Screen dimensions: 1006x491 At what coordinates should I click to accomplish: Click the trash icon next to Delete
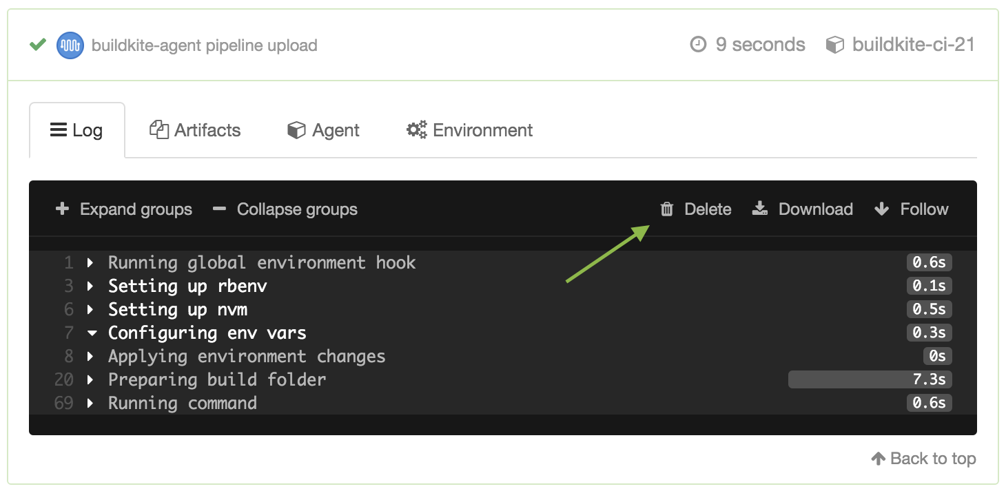pos(667,209)
